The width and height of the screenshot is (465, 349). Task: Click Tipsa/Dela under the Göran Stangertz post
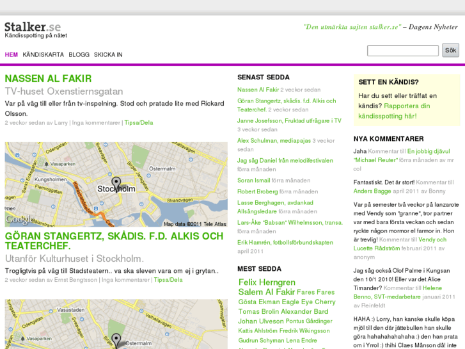point(168,280)
